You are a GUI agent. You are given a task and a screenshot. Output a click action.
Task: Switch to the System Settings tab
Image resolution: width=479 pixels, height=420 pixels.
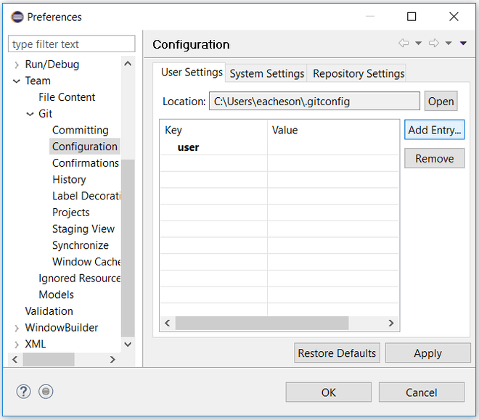pyautogui.click(x=266, y=73)
